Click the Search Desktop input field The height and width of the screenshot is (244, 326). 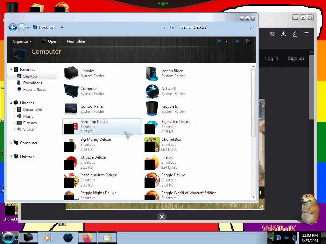214,27
